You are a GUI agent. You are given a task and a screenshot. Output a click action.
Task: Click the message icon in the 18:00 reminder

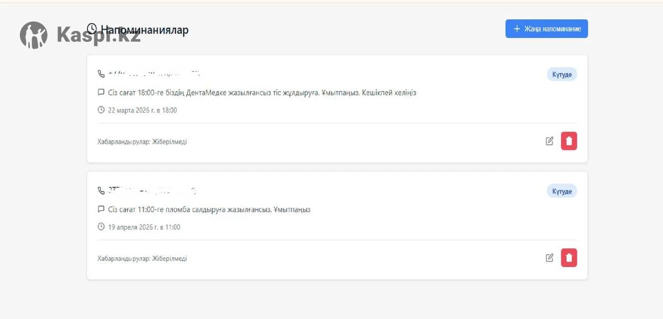[101, 93]
